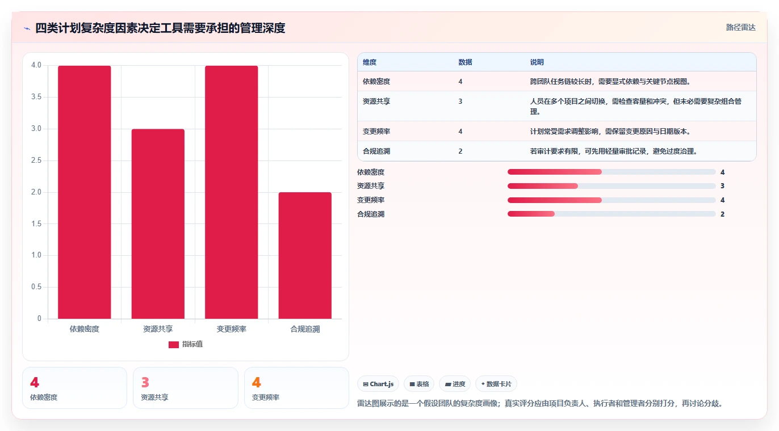The height and width of the screenshot is (431, 779).
Task: Click the 资源共享 label on the chart x-axis
Action: [x=158, y=329]
